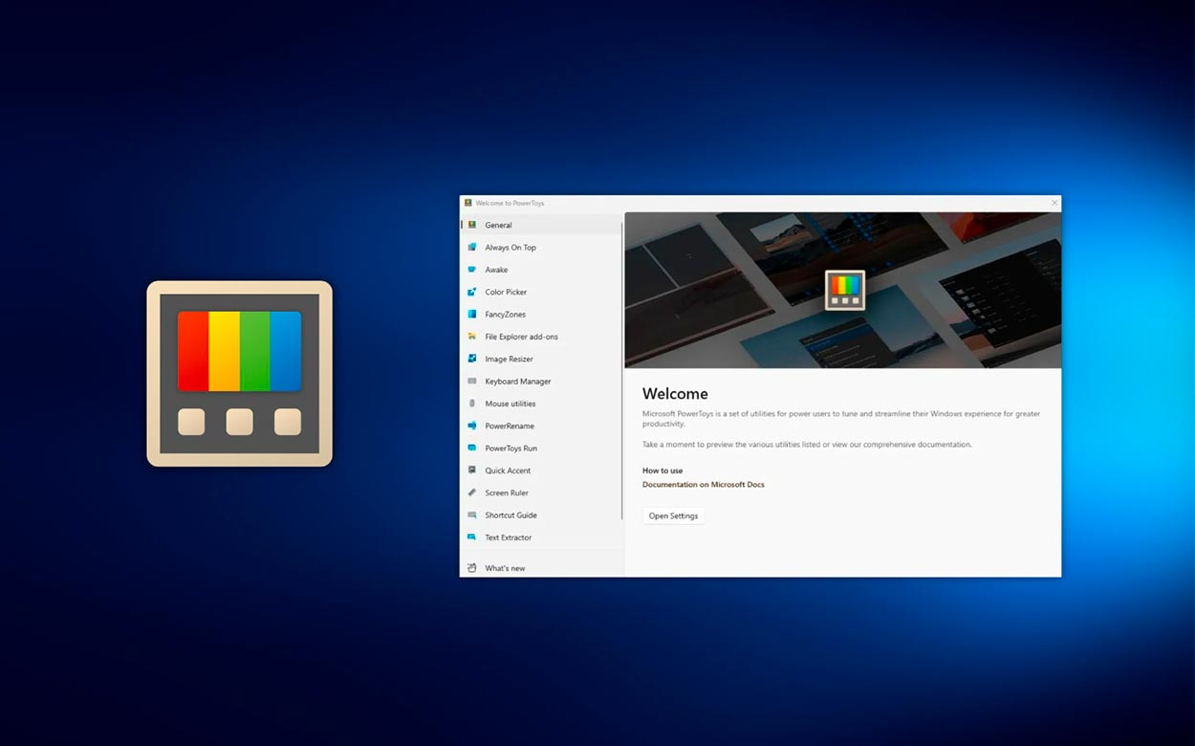Switch to Text Extractor page
The image size is (1195, 746).
(508, 538)
